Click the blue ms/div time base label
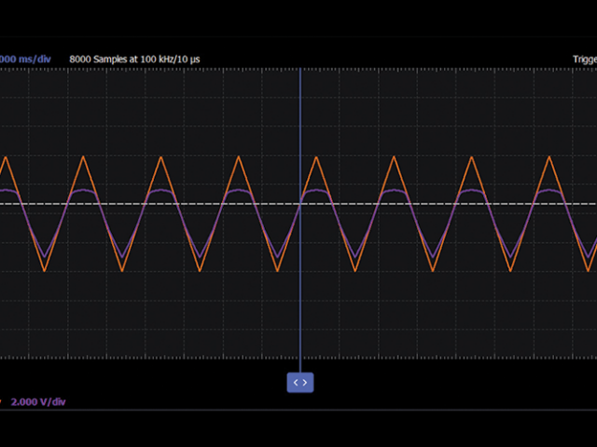The width and height of the screenshot is (597, 447). coord(25,60)
